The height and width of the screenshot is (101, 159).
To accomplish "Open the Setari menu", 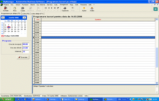I will tap(18, 5).
